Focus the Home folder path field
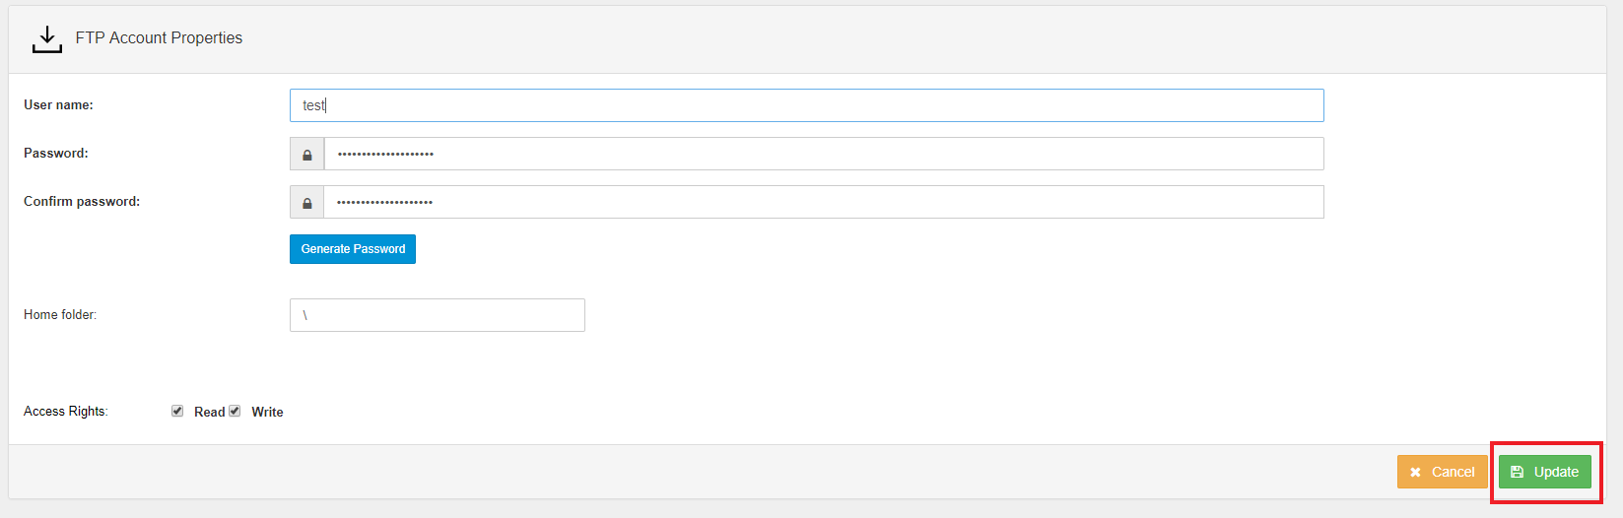Viewport: 1623px width, 518px height. (438, 315)
